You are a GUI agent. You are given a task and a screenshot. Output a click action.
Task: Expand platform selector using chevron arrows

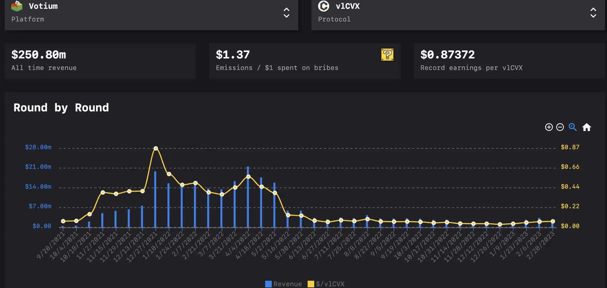point(286,13)
